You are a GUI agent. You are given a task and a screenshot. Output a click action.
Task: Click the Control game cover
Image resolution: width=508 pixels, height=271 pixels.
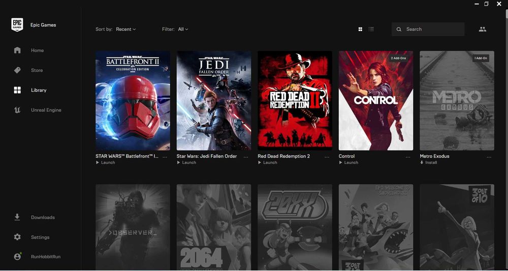click(x=376, y=101)
